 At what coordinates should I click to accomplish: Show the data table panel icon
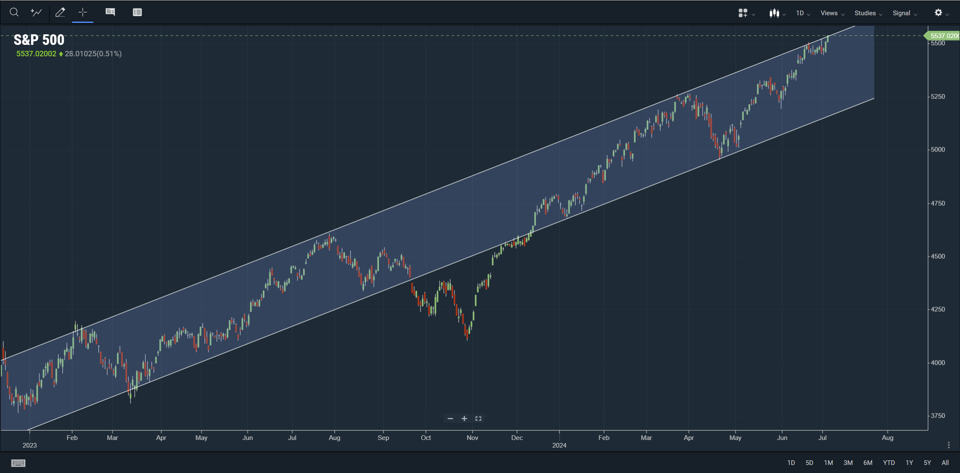[x=137, y=12]
